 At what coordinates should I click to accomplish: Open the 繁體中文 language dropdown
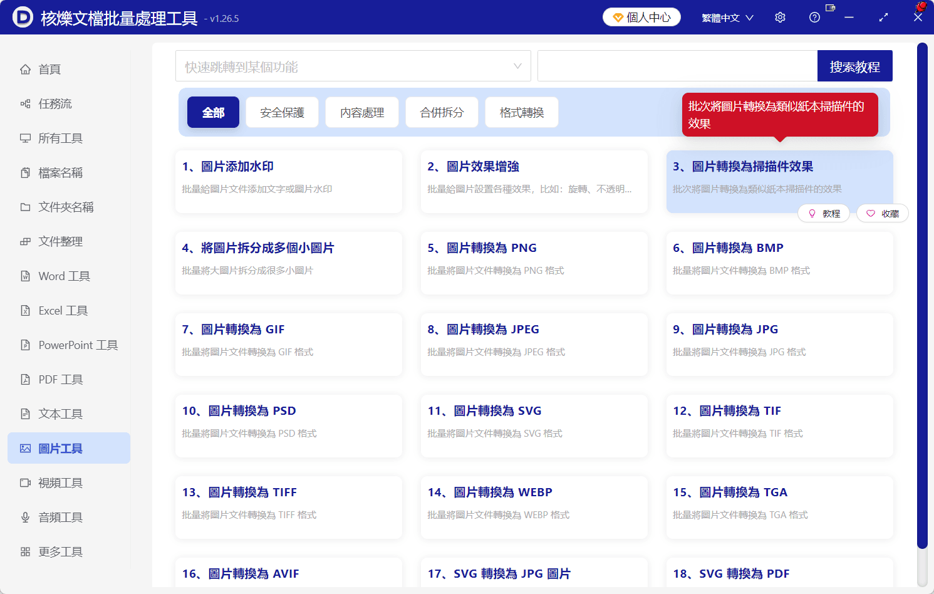coord(727,18)
